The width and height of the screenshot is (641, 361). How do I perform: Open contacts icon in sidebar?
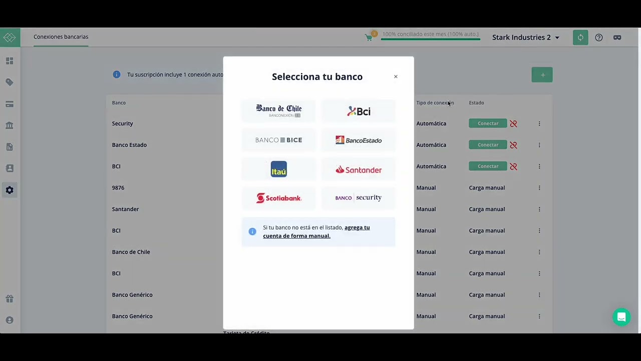coord(10,168)
